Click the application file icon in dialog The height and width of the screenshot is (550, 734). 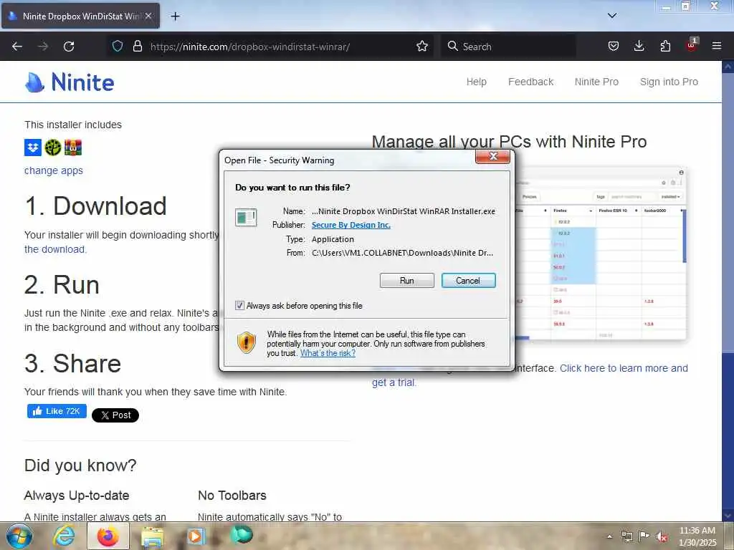point(246,218)
